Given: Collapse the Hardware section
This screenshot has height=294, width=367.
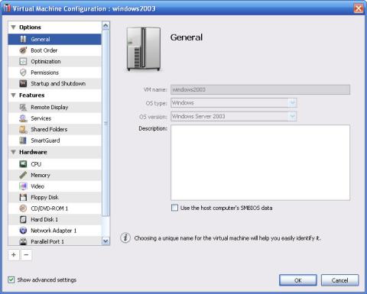Looking at the screenshot, I should pyautogui.click(x=14, y=152).
